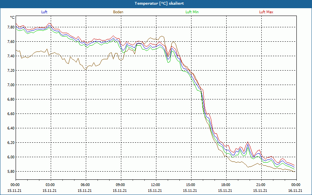The image size is (312, 195).
Task: Select the 7,20 y-axis value
Action: coord(11,71)
